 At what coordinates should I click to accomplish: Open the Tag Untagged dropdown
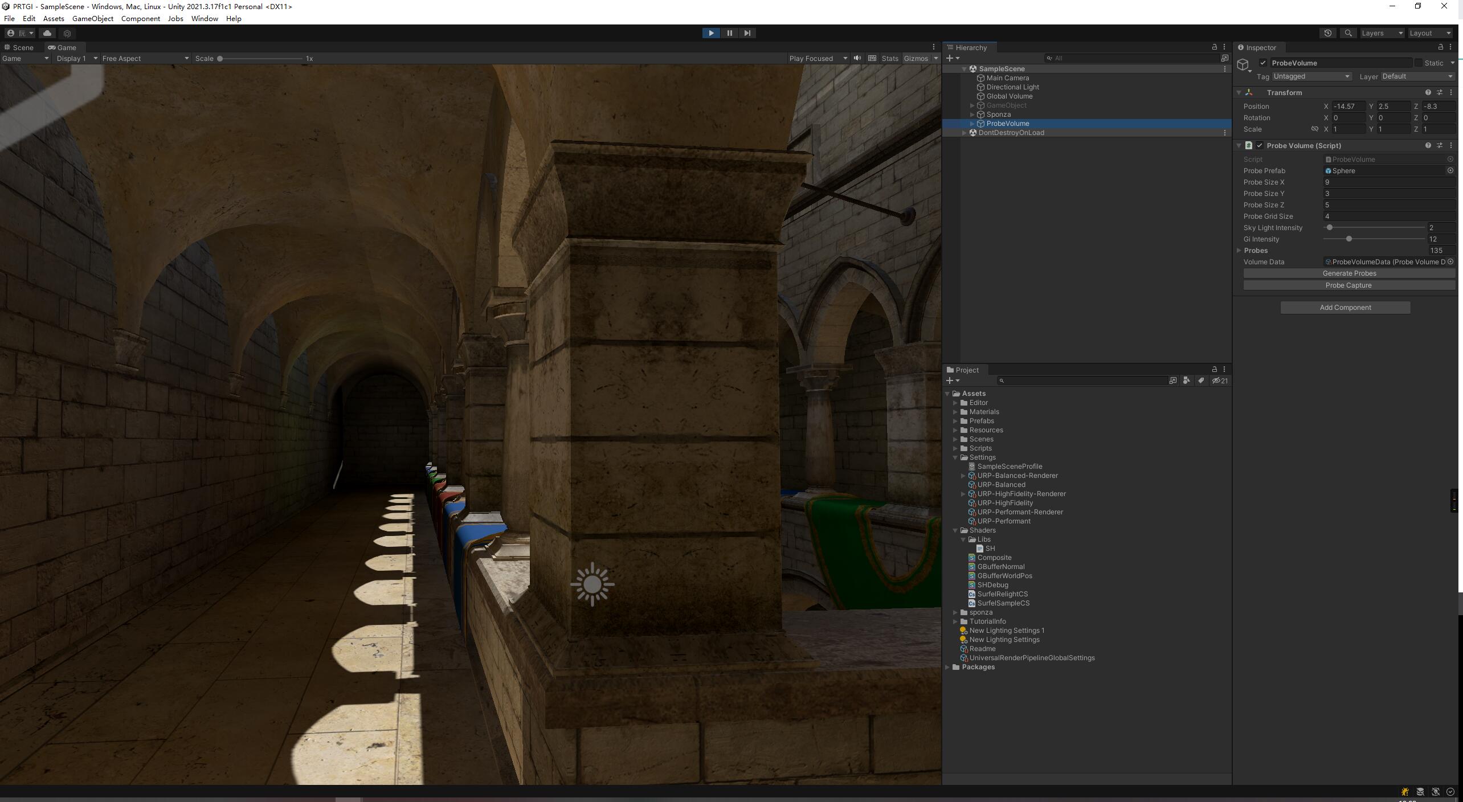tap(1311, 76)
